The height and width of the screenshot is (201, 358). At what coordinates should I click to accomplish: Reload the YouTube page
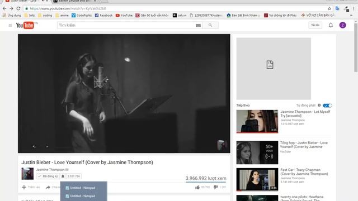(x=18, y=8)
